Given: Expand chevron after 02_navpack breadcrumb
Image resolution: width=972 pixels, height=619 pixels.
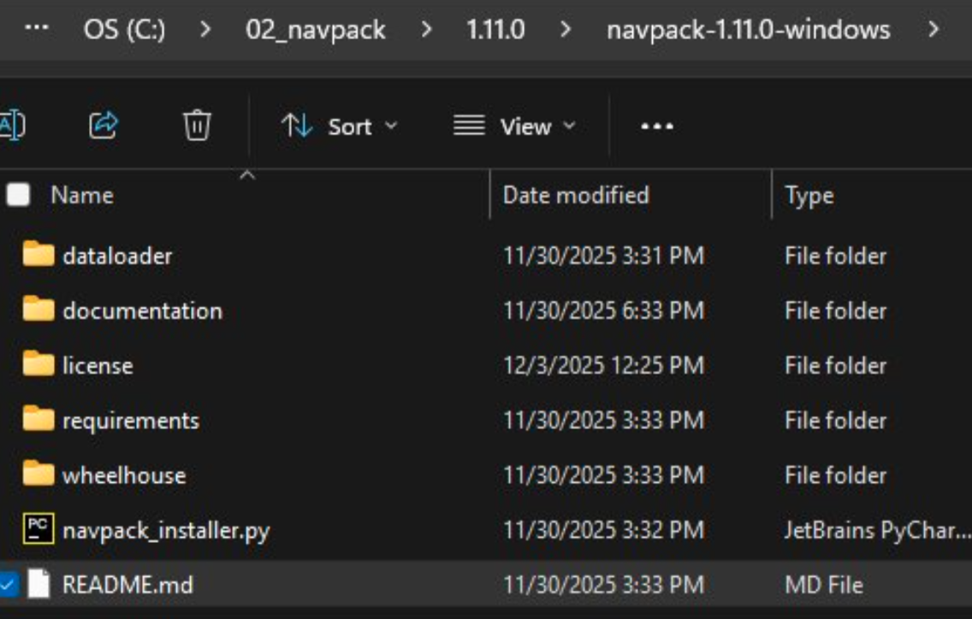Looking at the screenshot, I should [426, 29].
